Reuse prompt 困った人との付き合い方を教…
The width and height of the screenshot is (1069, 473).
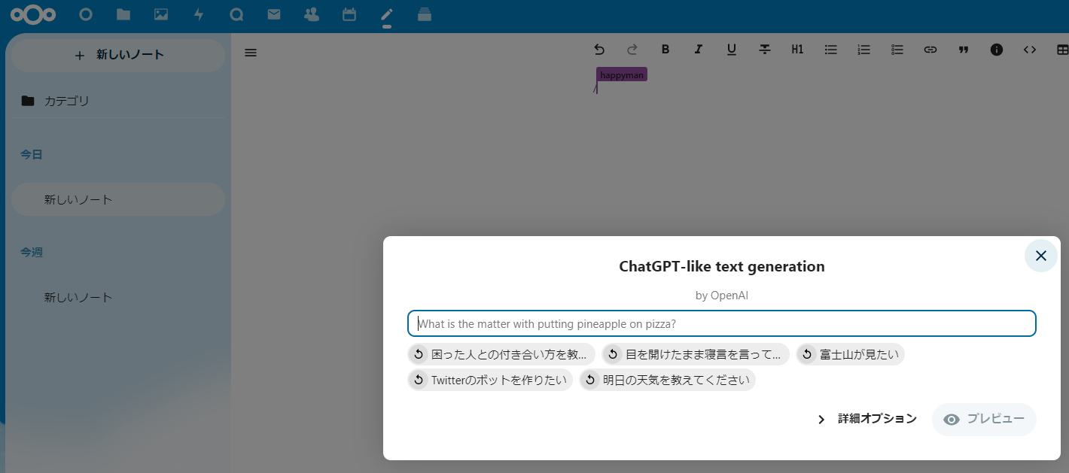(501, 354)
